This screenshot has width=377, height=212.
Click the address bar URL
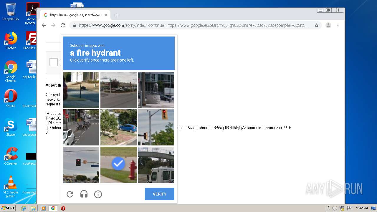[x=193, y=25]
